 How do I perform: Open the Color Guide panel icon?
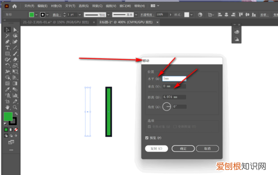click(237, 39)
